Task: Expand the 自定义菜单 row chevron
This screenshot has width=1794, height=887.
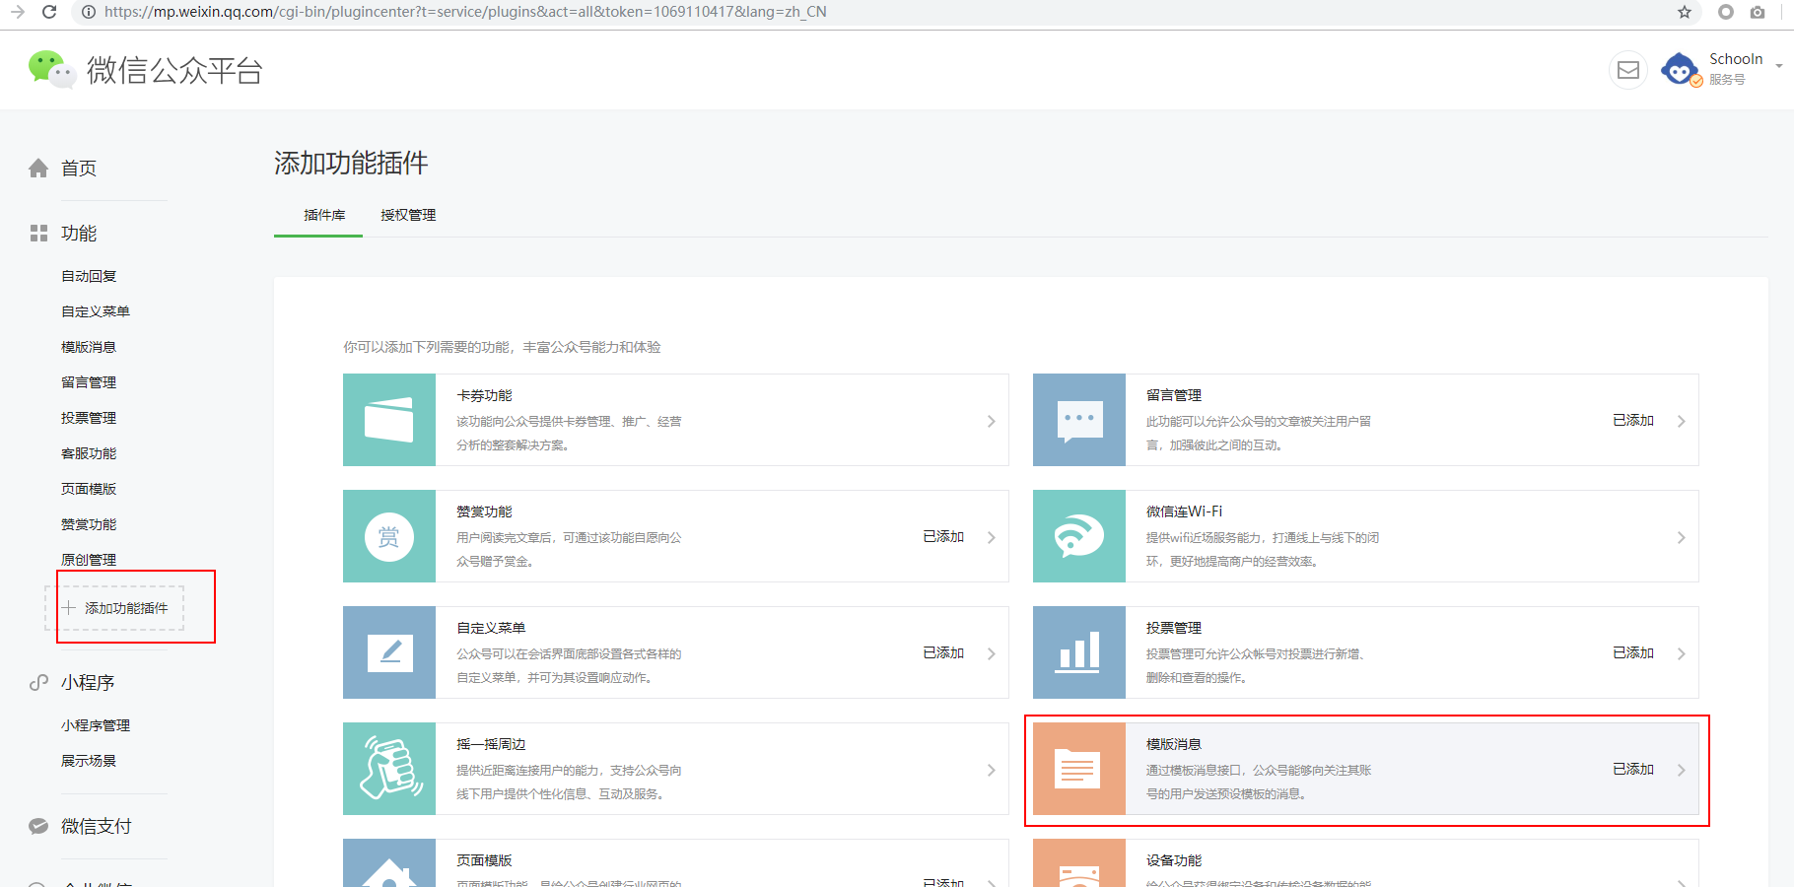Action: [x=992, y=653]
